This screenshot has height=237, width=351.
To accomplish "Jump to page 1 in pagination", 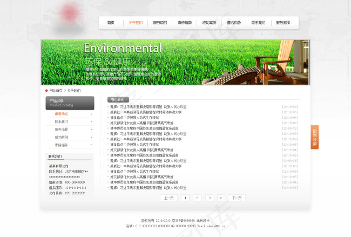I will (185, 198).
